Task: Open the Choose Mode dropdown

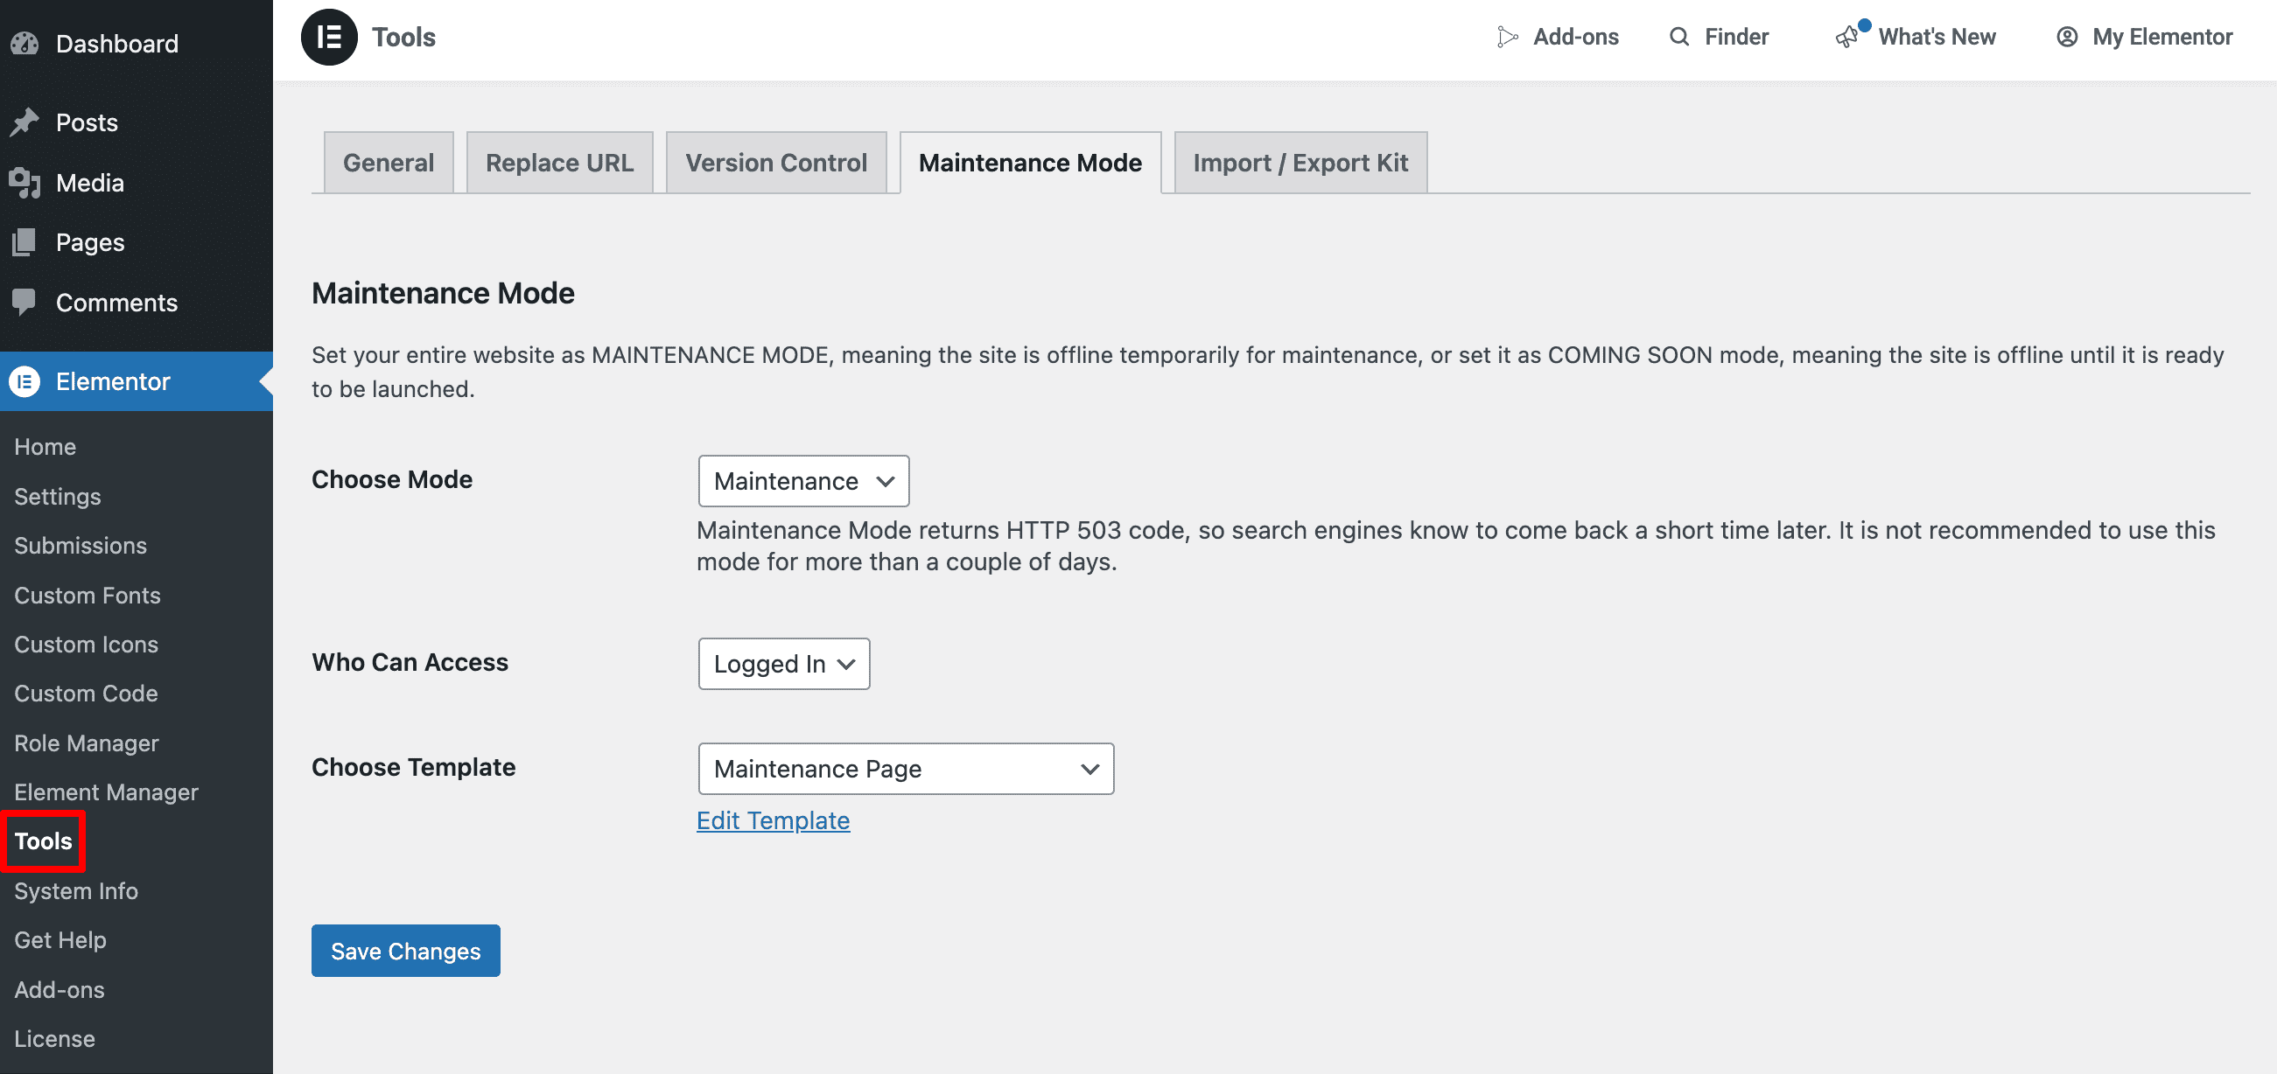Action: click(x=803, y=480)
